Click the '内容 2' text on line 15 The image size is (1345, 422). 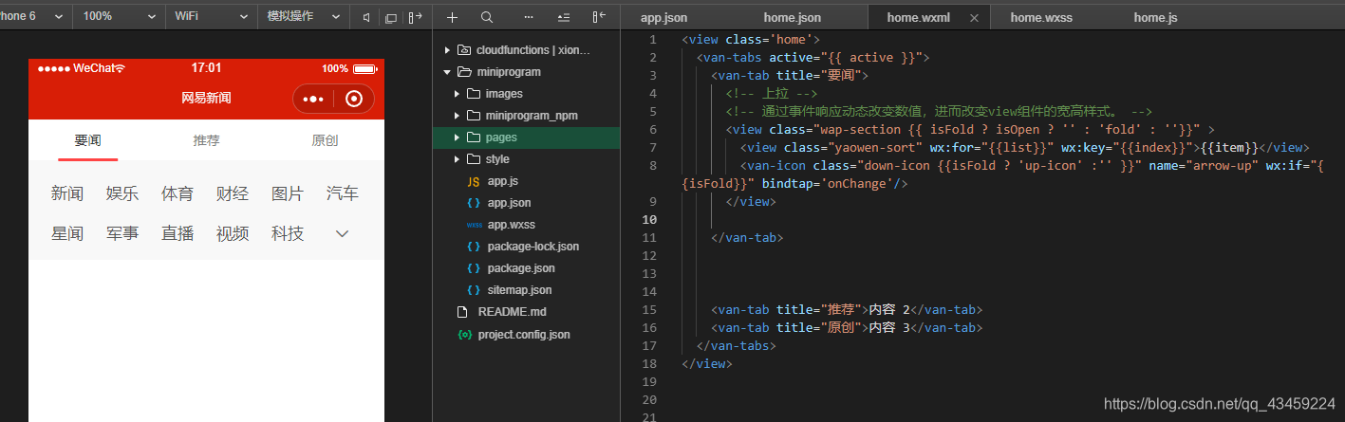pos(889,309)
